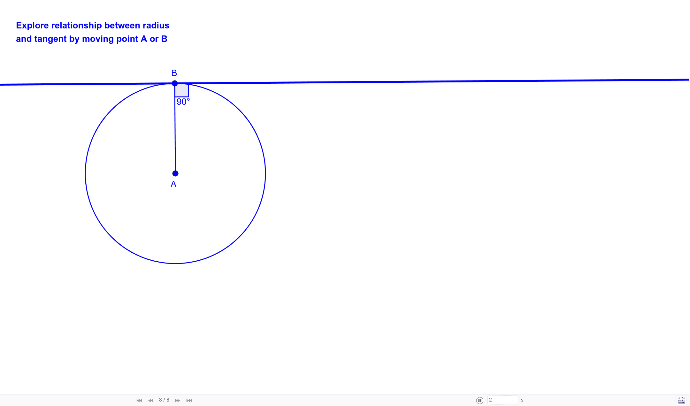Click the skip-to-first construction step control
Viewport: 690px width, 406px height.
[x=139, y=400]
